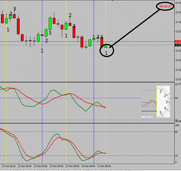This screenshot has height=171, width=181.
Task: Click the 20 level label in bottom oscillator
Action: [176, 156]
